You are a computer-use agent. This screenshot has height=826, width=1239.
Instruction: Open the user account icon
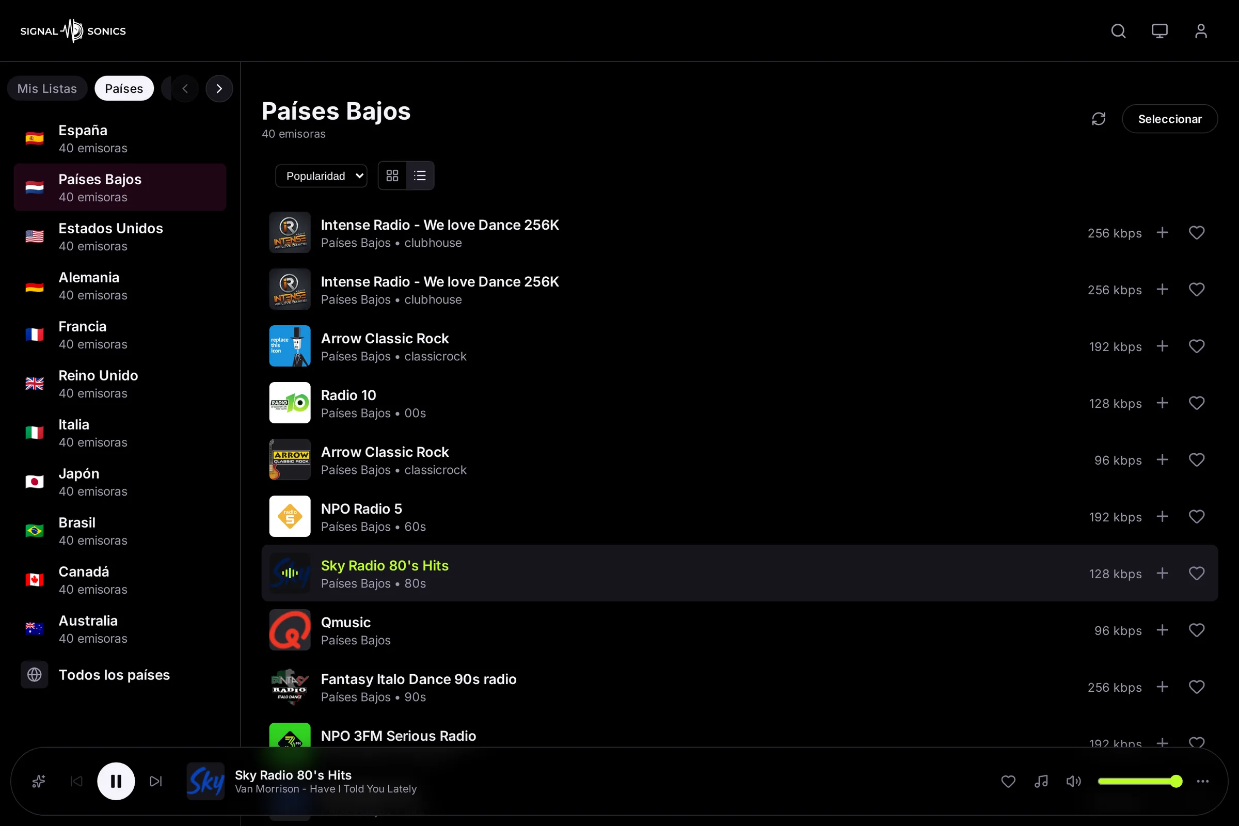[x=1201, y=31]
